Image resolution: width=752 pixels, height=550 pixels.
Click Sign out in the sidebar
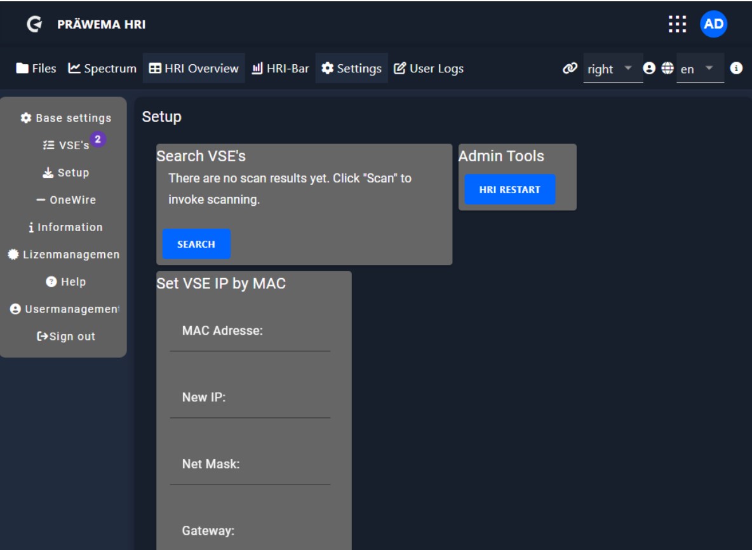click(x=66, y=337)
